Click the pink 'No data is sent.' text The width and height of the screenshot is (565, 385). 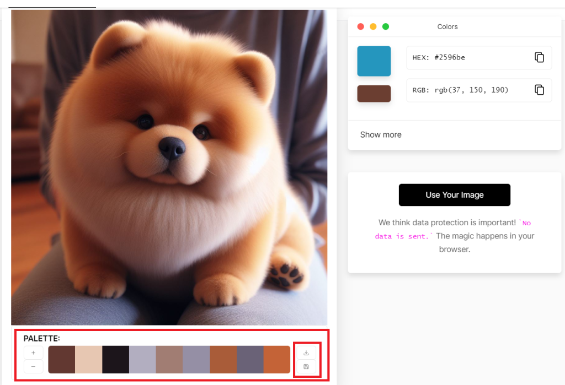pos(453,230)
